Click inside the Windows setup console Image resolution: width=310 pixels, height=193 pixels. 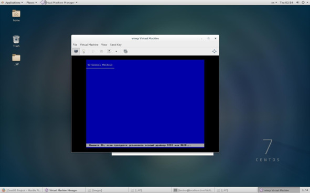[x=145, y=104]
